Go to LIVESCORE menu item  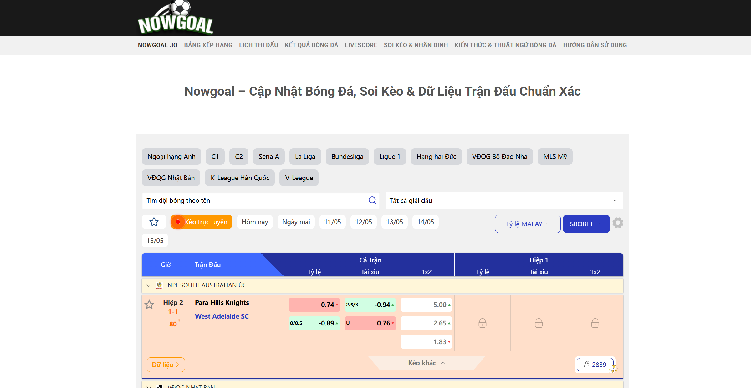pyautogui.click(x=361, y=45)
